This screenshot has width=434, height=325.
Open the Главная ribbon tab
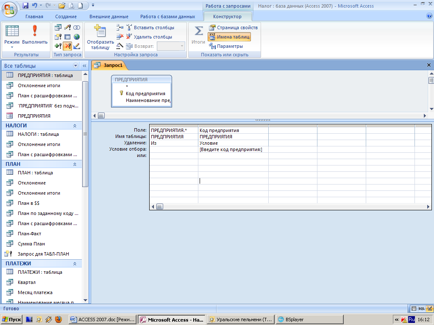(34, 17)
